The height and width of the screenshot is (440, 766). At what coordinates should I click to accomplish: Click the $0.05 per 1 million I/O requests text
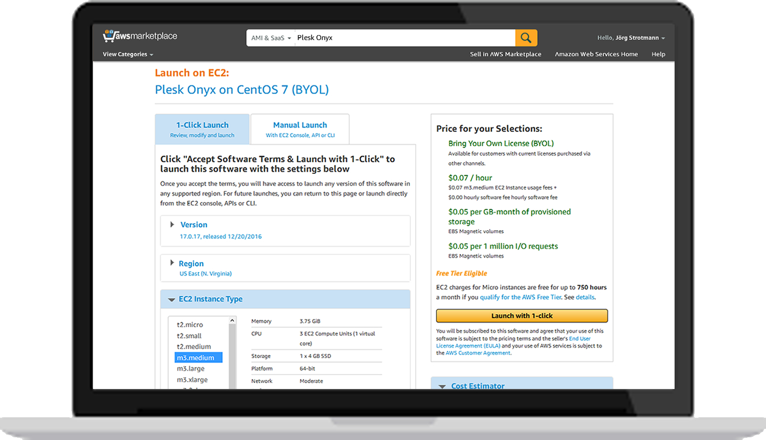tap(503, 247)
